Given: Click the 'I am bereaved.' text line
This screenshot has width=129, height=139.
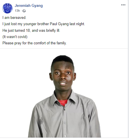Looking at the screenshot, I should 14,18.
